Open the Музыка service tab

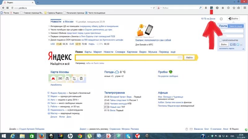153,52
